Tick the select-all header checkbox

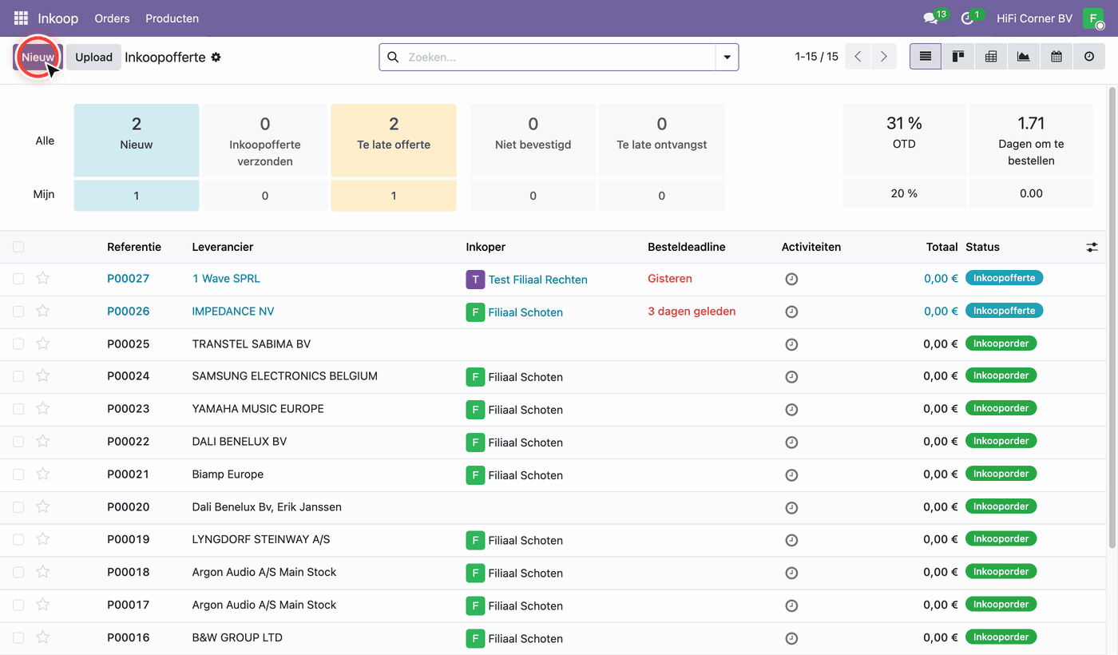[18, 247]
